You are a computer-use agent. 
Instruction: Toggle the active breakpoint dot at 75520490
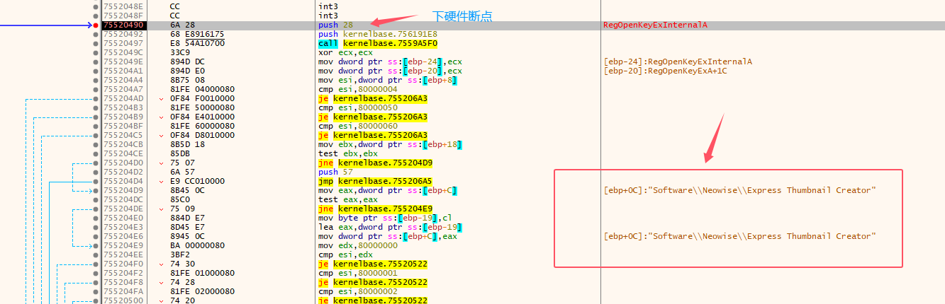96,25
